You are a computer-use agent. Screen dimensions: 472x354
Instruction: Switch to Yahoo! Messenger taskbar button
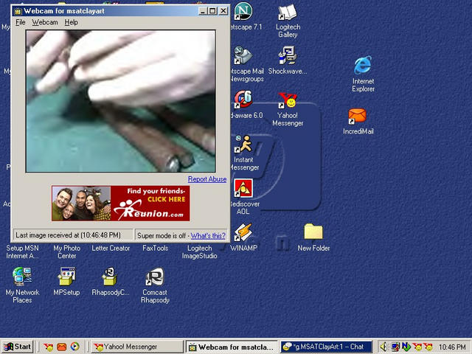(137, 347)
